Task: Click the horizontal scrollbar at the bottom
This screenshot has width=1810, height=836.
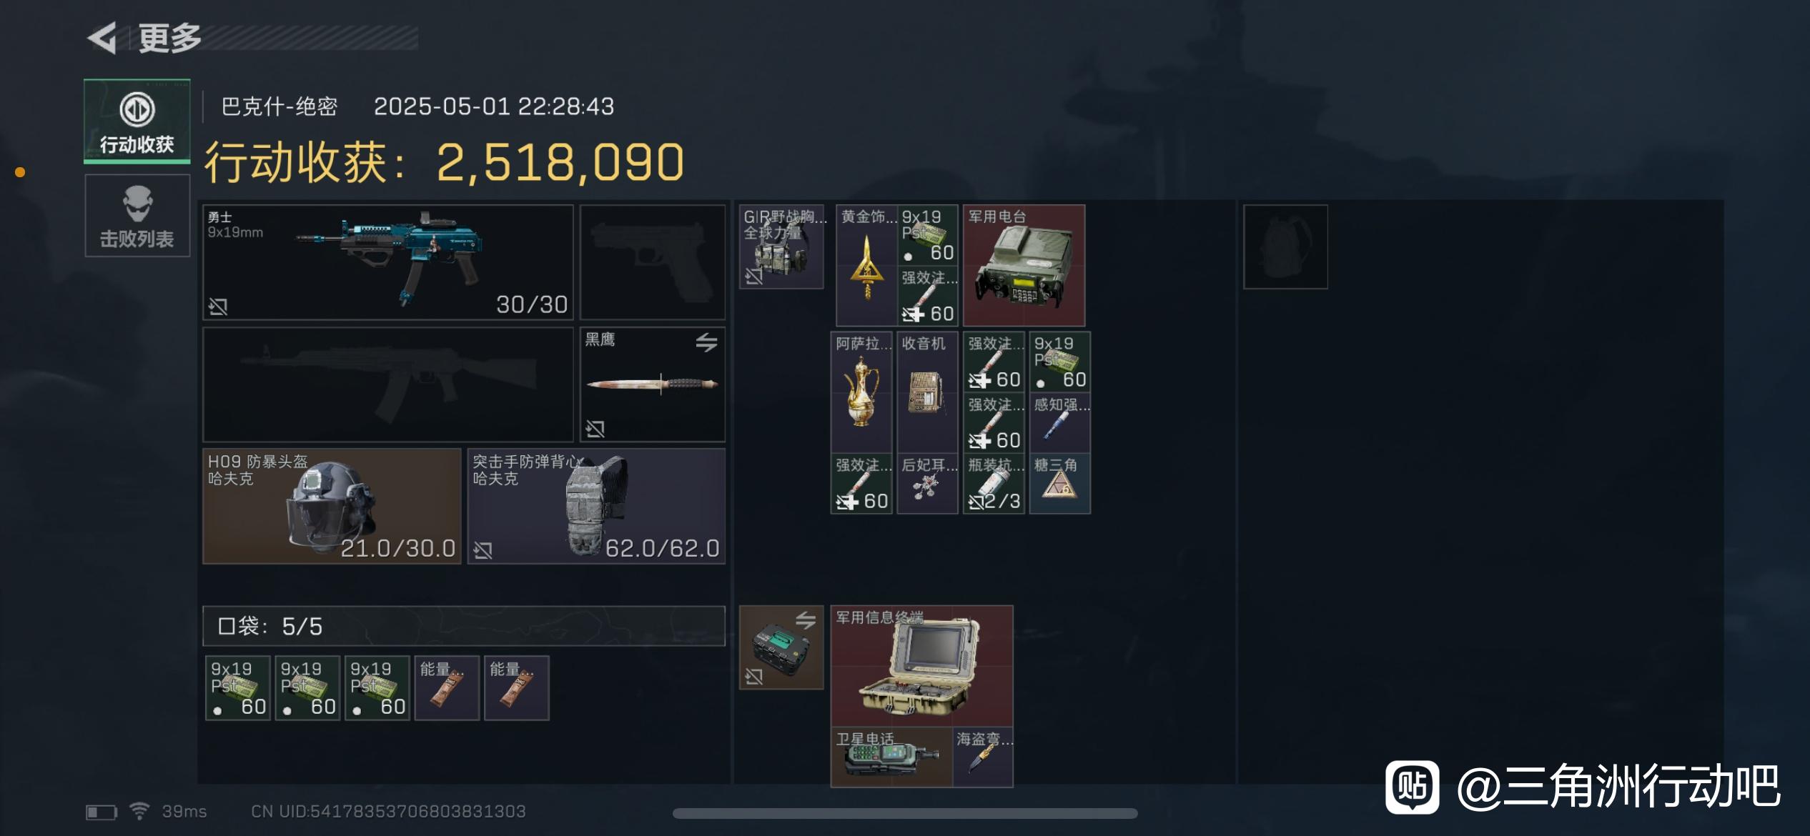Action: (x=905, y=813)
